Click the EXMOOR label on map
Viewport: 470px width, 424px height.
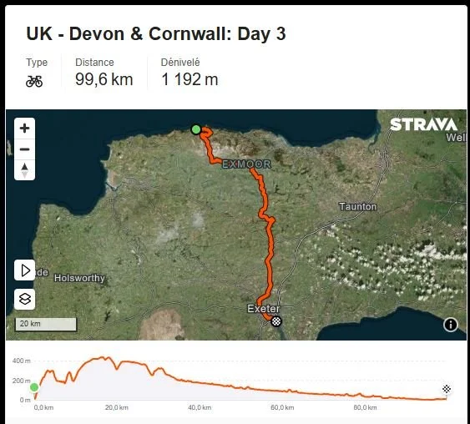pos(247,164)
